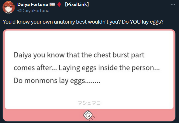Open the three-dot more options menu
Screen dimensions: 179x123
pos(173,4)
